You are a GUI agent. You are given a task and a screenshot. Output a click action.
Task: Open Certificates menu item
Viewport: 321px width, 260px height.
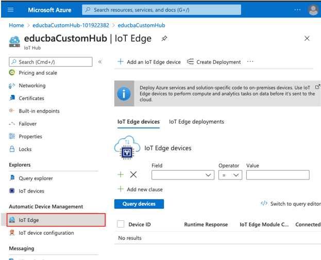(x=31, y=98)
